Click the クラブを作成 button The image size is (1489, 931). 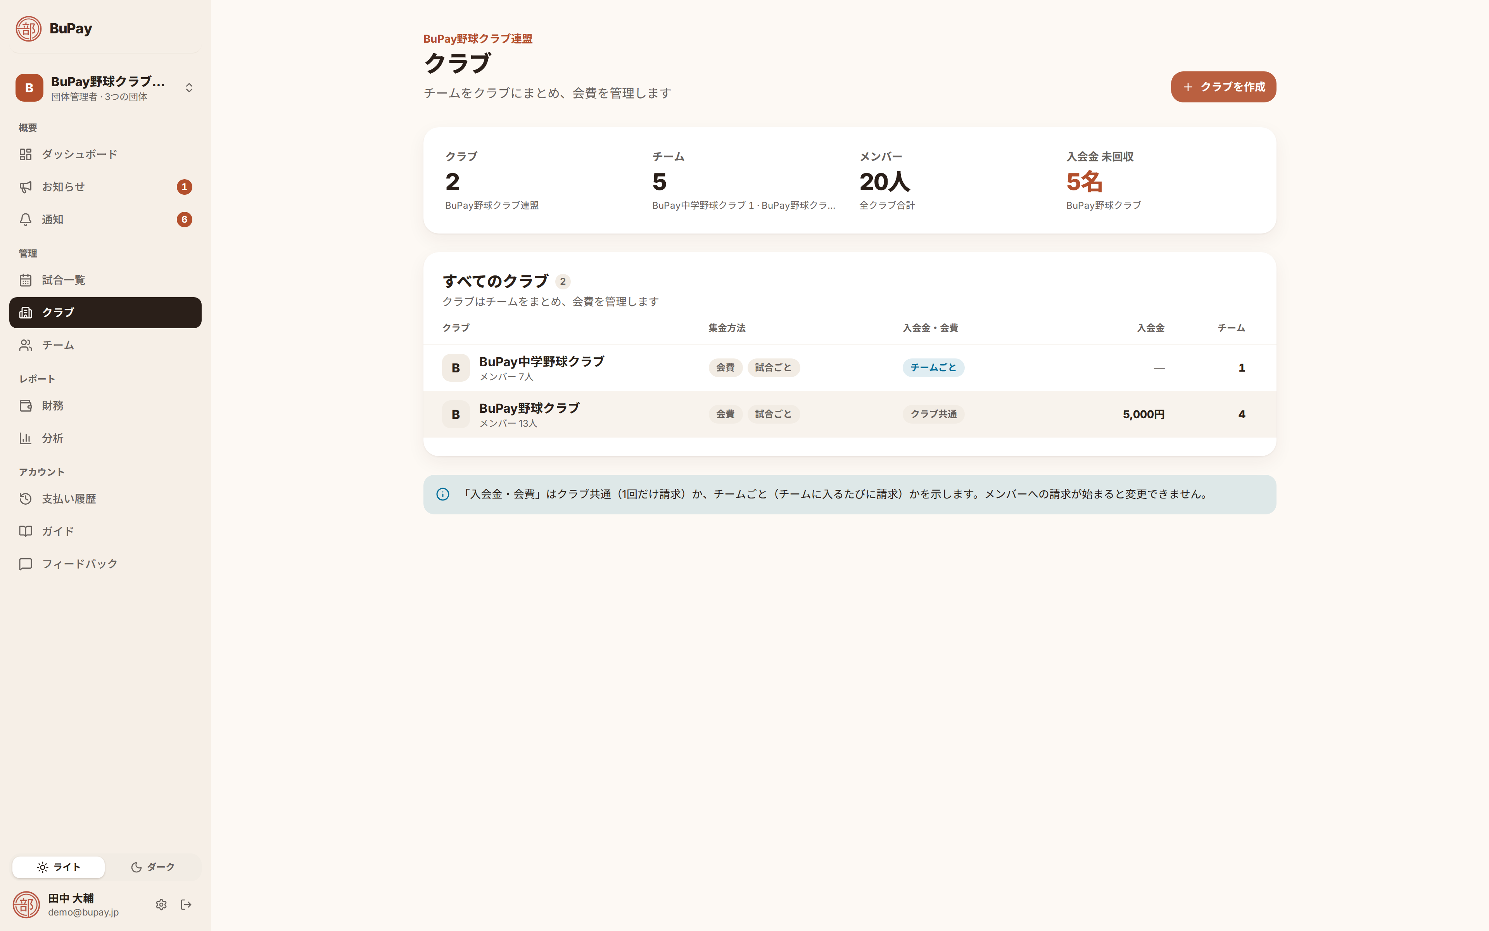point(1223,87)
